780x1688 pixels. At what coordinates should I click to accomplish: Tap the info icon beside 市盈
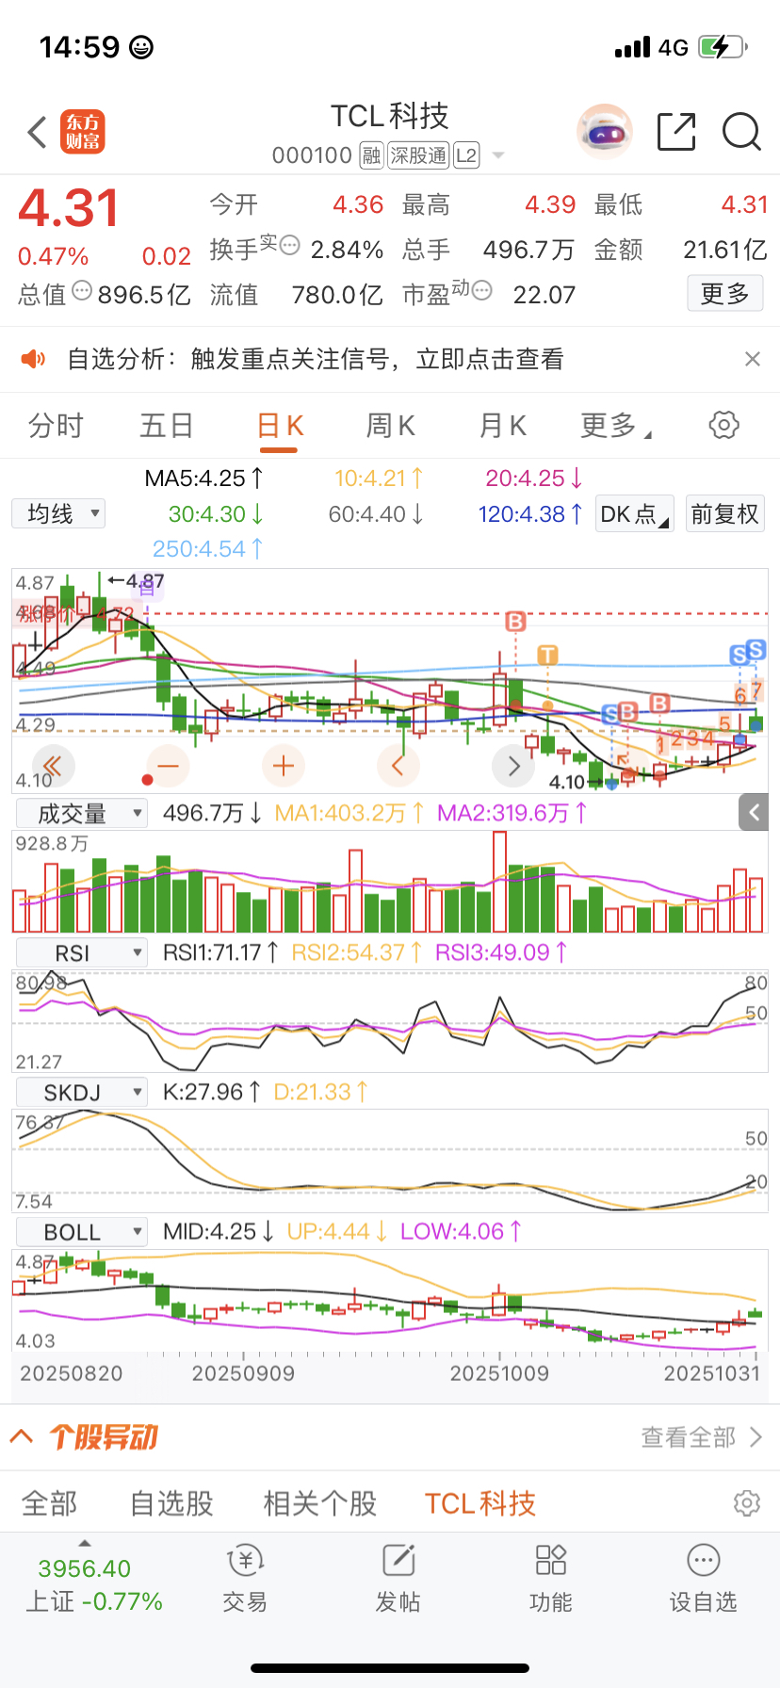tap(482, 290)
